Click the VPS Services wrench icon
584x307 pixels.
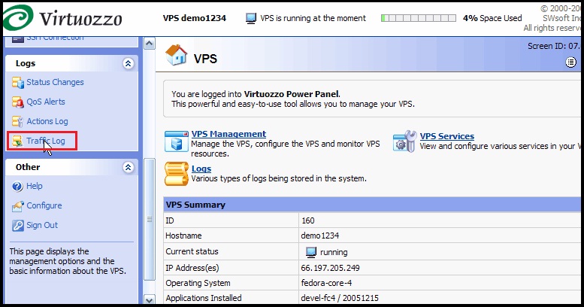[404, 141]
